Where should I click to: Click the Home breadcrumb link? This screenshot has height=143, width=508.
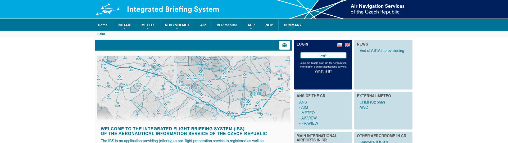point(101,34)
